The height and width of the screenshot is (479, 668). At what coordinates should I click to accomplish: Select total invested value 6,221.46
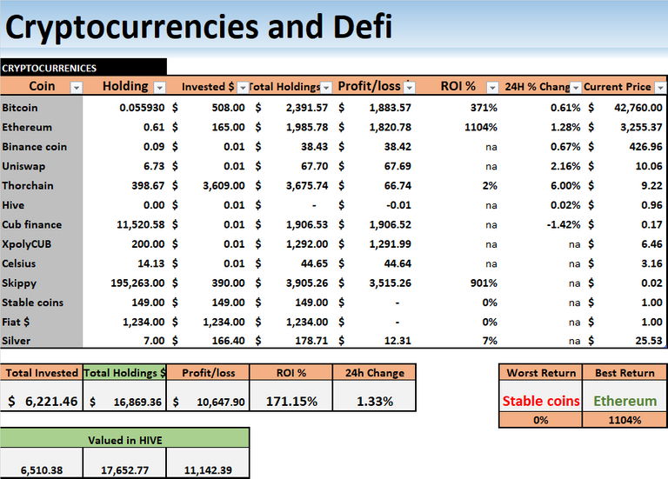(x=42, y=396)
